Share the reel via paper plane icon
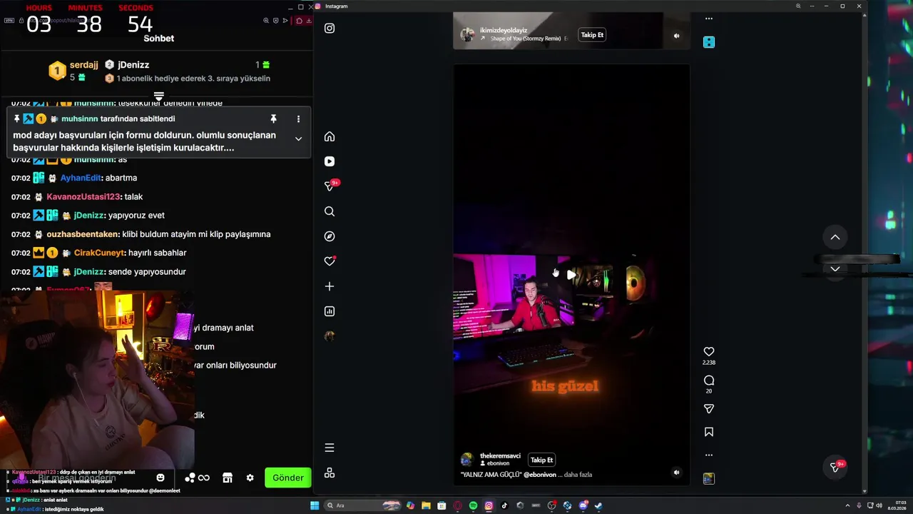 [709, 409]
